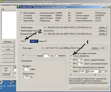Image resolution: width=111 pixels, height=92 pixels.
Task: Select MP3 средний Битрейт option
Action: [71, 60]
